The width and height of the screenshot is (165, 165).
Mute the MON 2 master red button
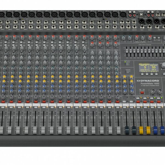[159, 102]
